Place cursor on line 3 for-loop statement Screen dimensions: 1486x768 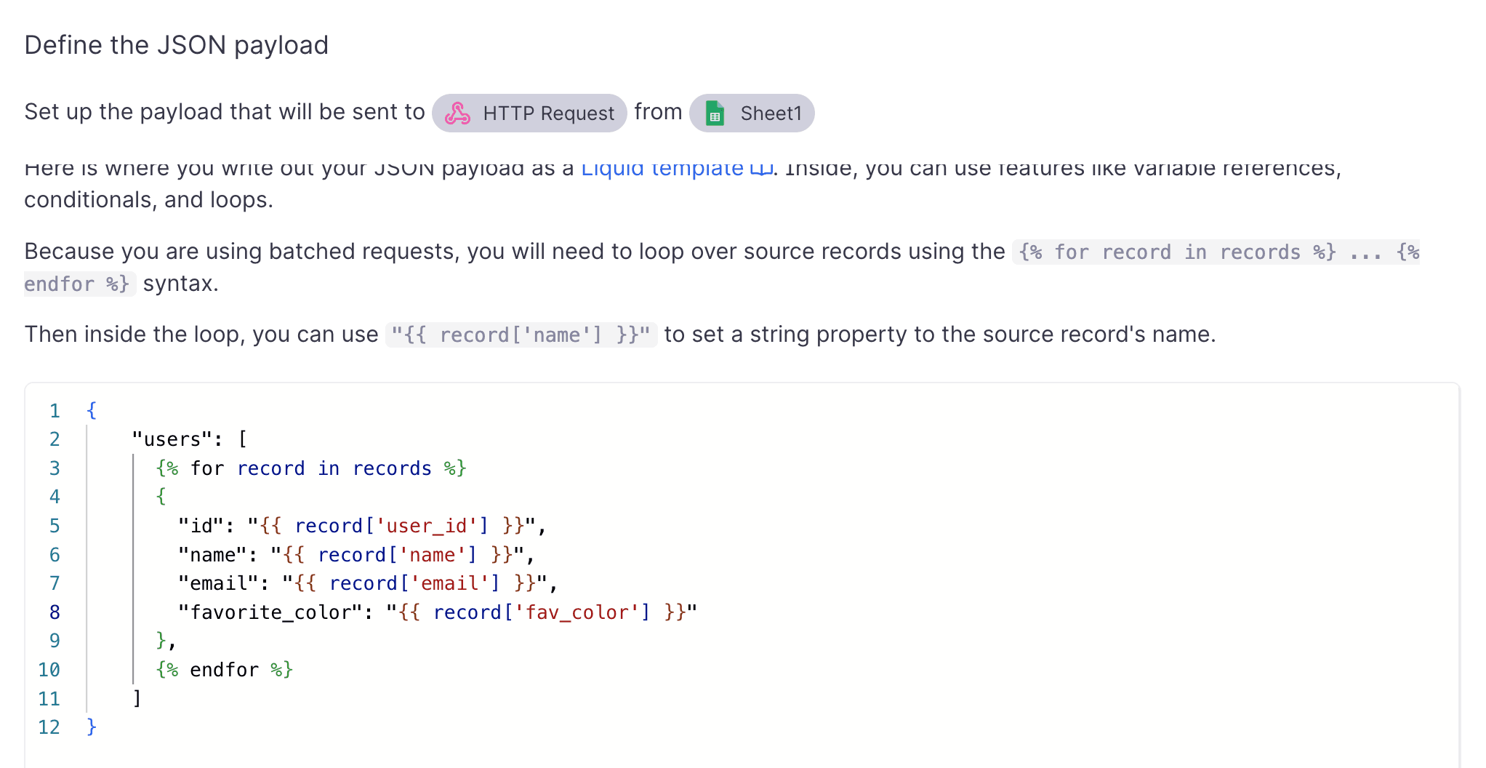[x=310, y=468]
